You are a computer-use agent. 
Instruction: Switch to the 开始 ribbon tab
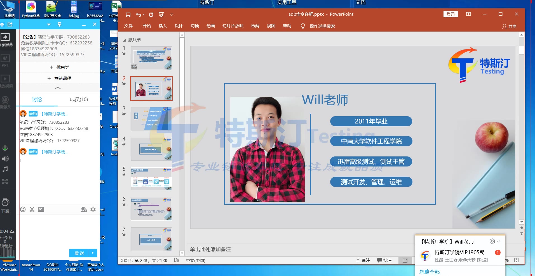[x=147, y=26]
